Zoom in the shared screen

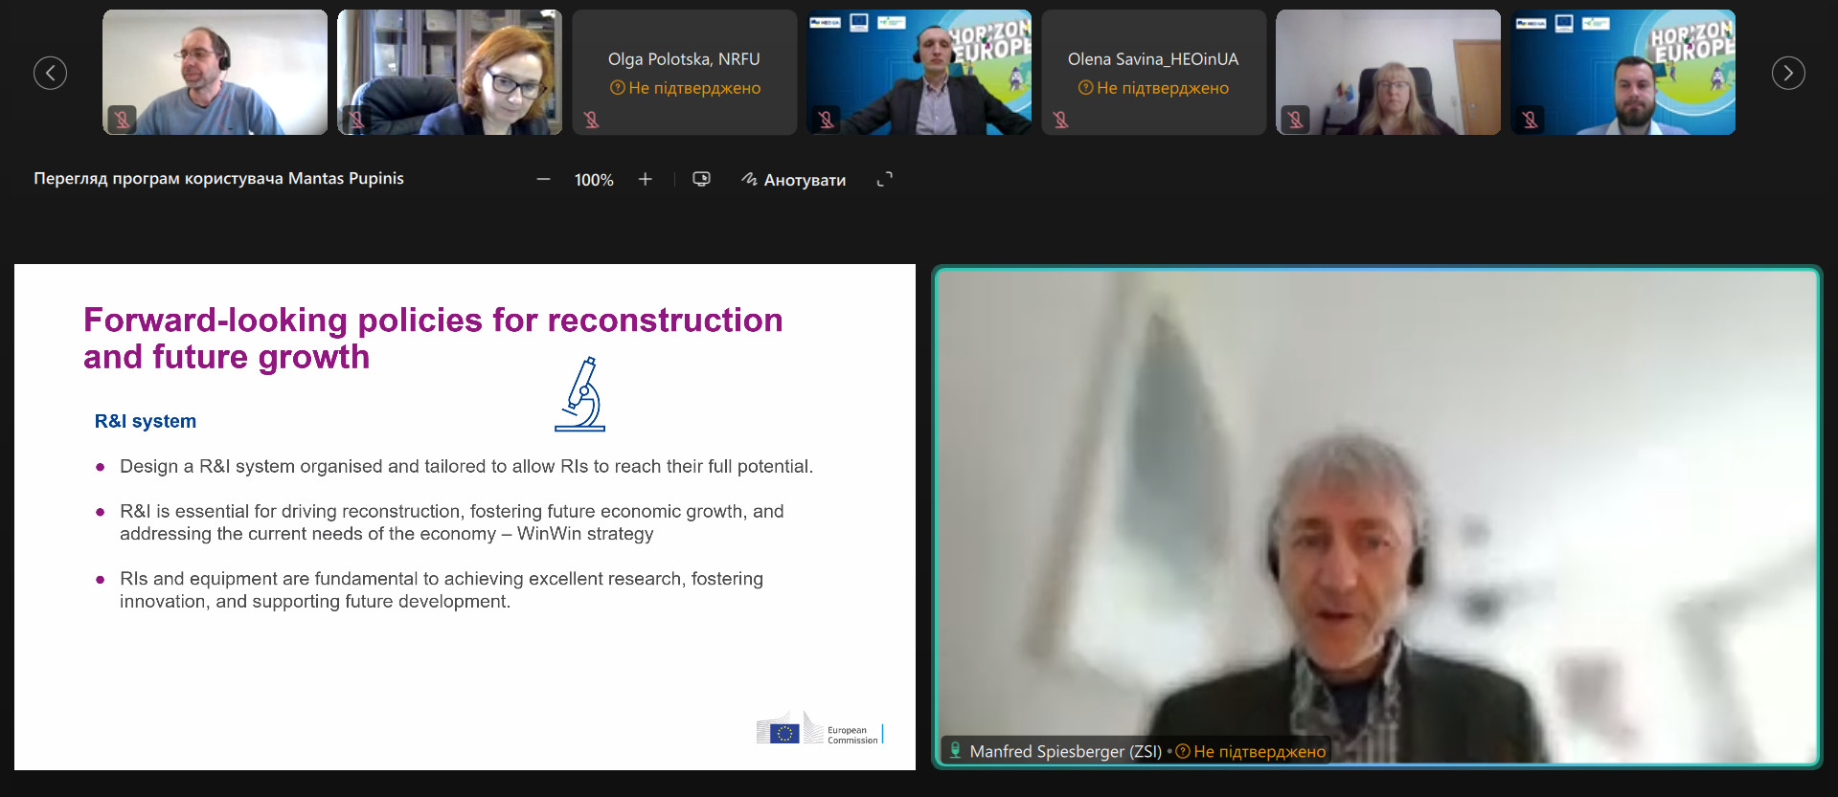tap(646, 179)
